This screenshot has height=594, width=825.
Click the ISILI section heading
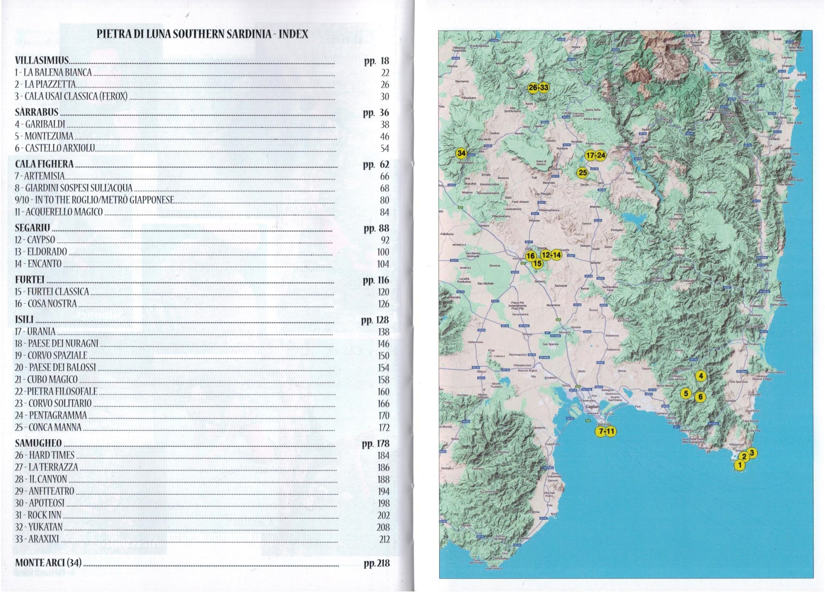pos(24,319)
